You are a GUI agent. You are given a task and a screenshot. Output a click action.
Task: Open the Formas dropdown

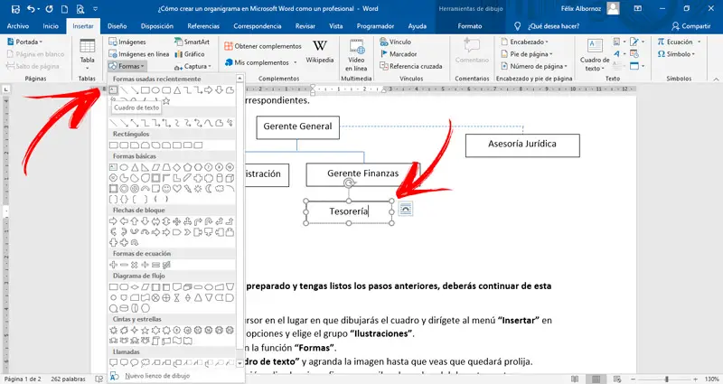[x=127, y=66]
